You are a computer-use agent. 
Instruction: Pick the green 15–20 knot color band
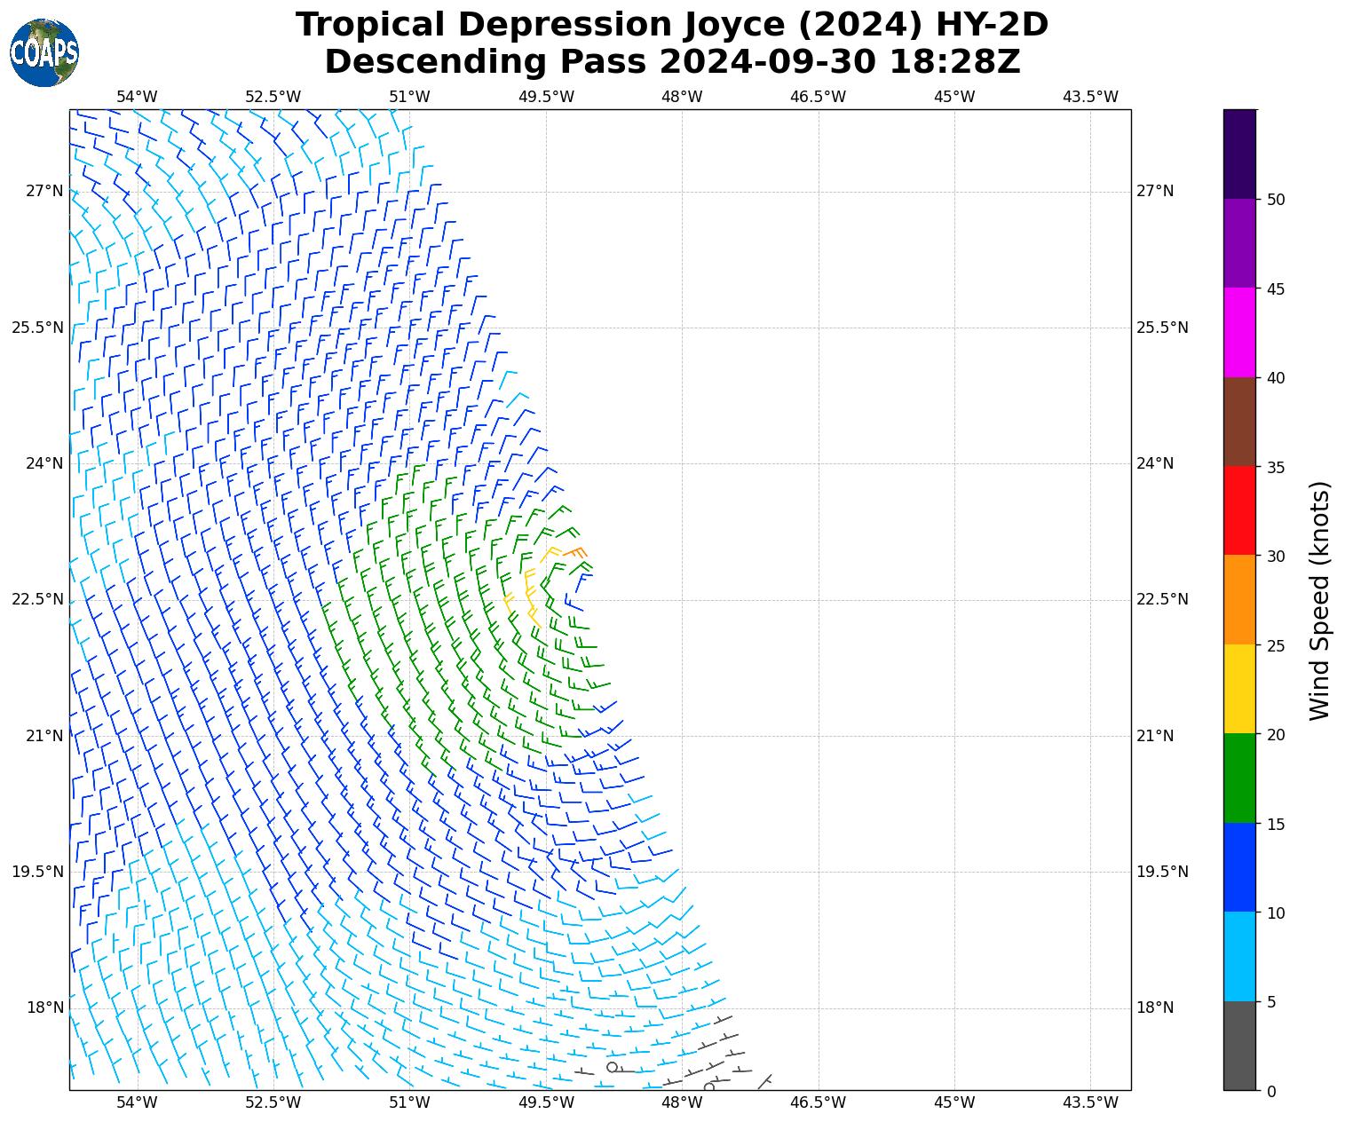[x=1238, y=778]
